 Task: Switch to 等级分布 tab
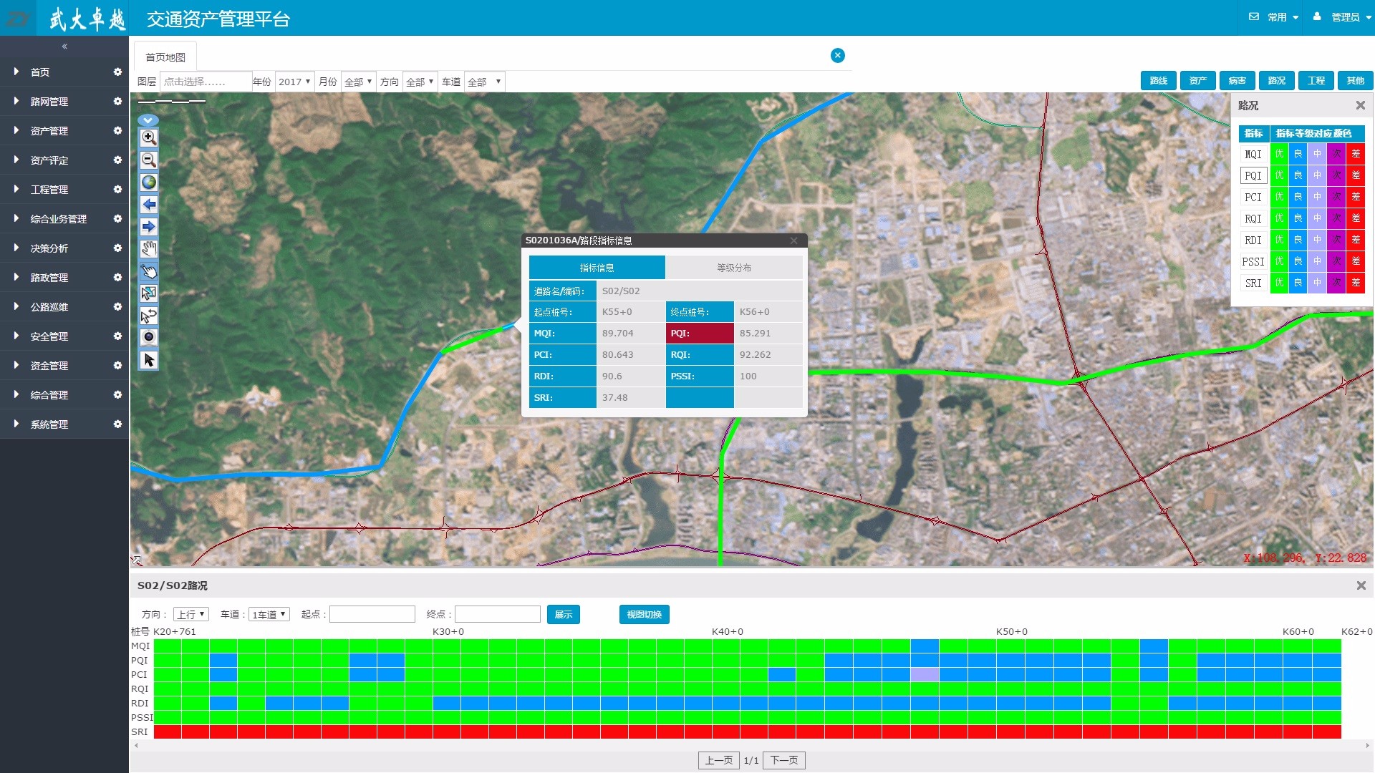click(733, 268)
